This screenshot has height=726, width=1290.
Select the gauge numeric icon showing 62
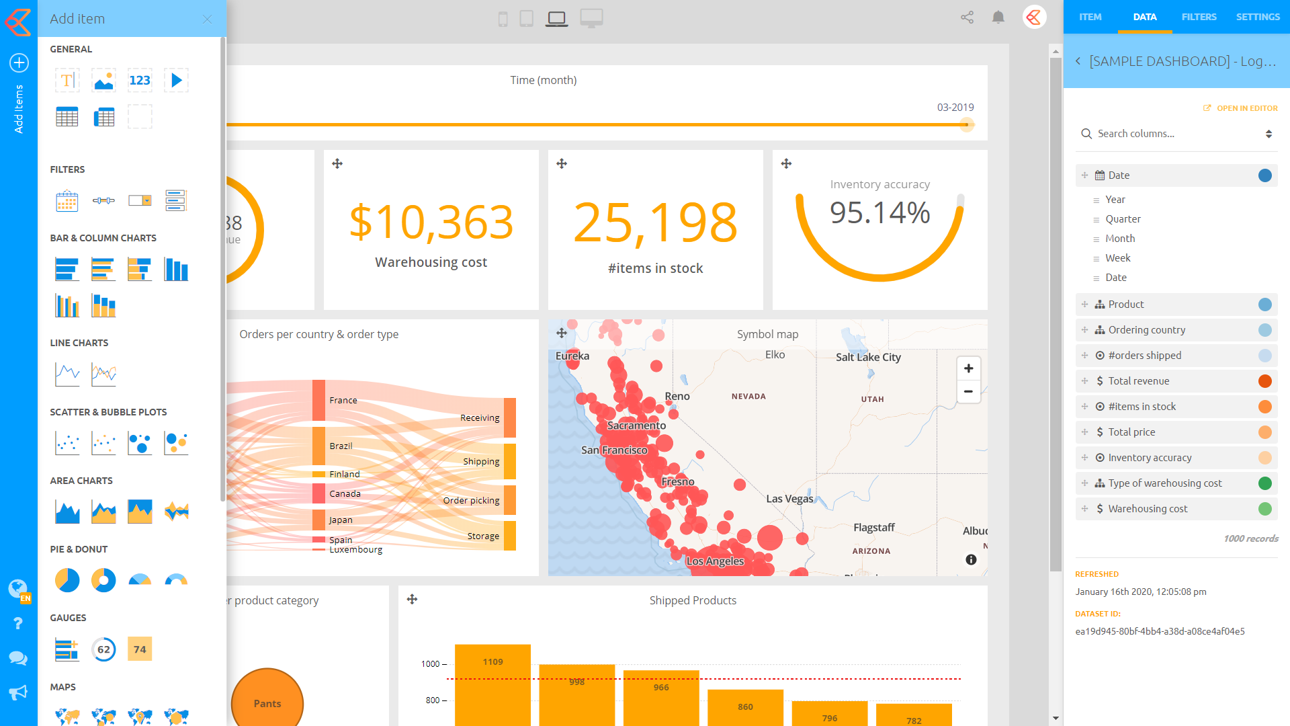(x=103, y=648)
